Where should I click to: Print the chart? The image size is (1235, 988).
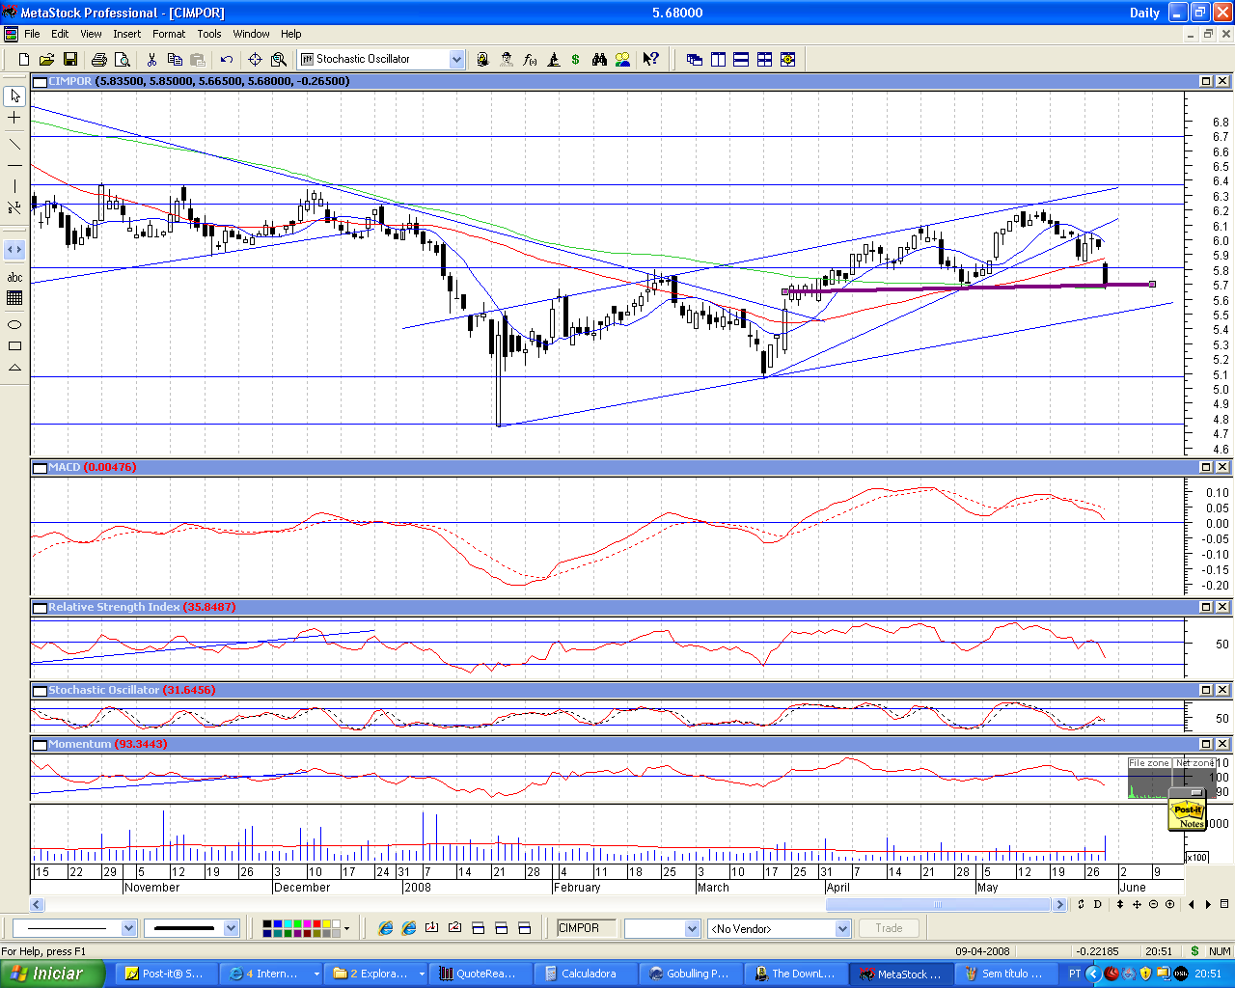pyautogui.click(x=98, y=60)
